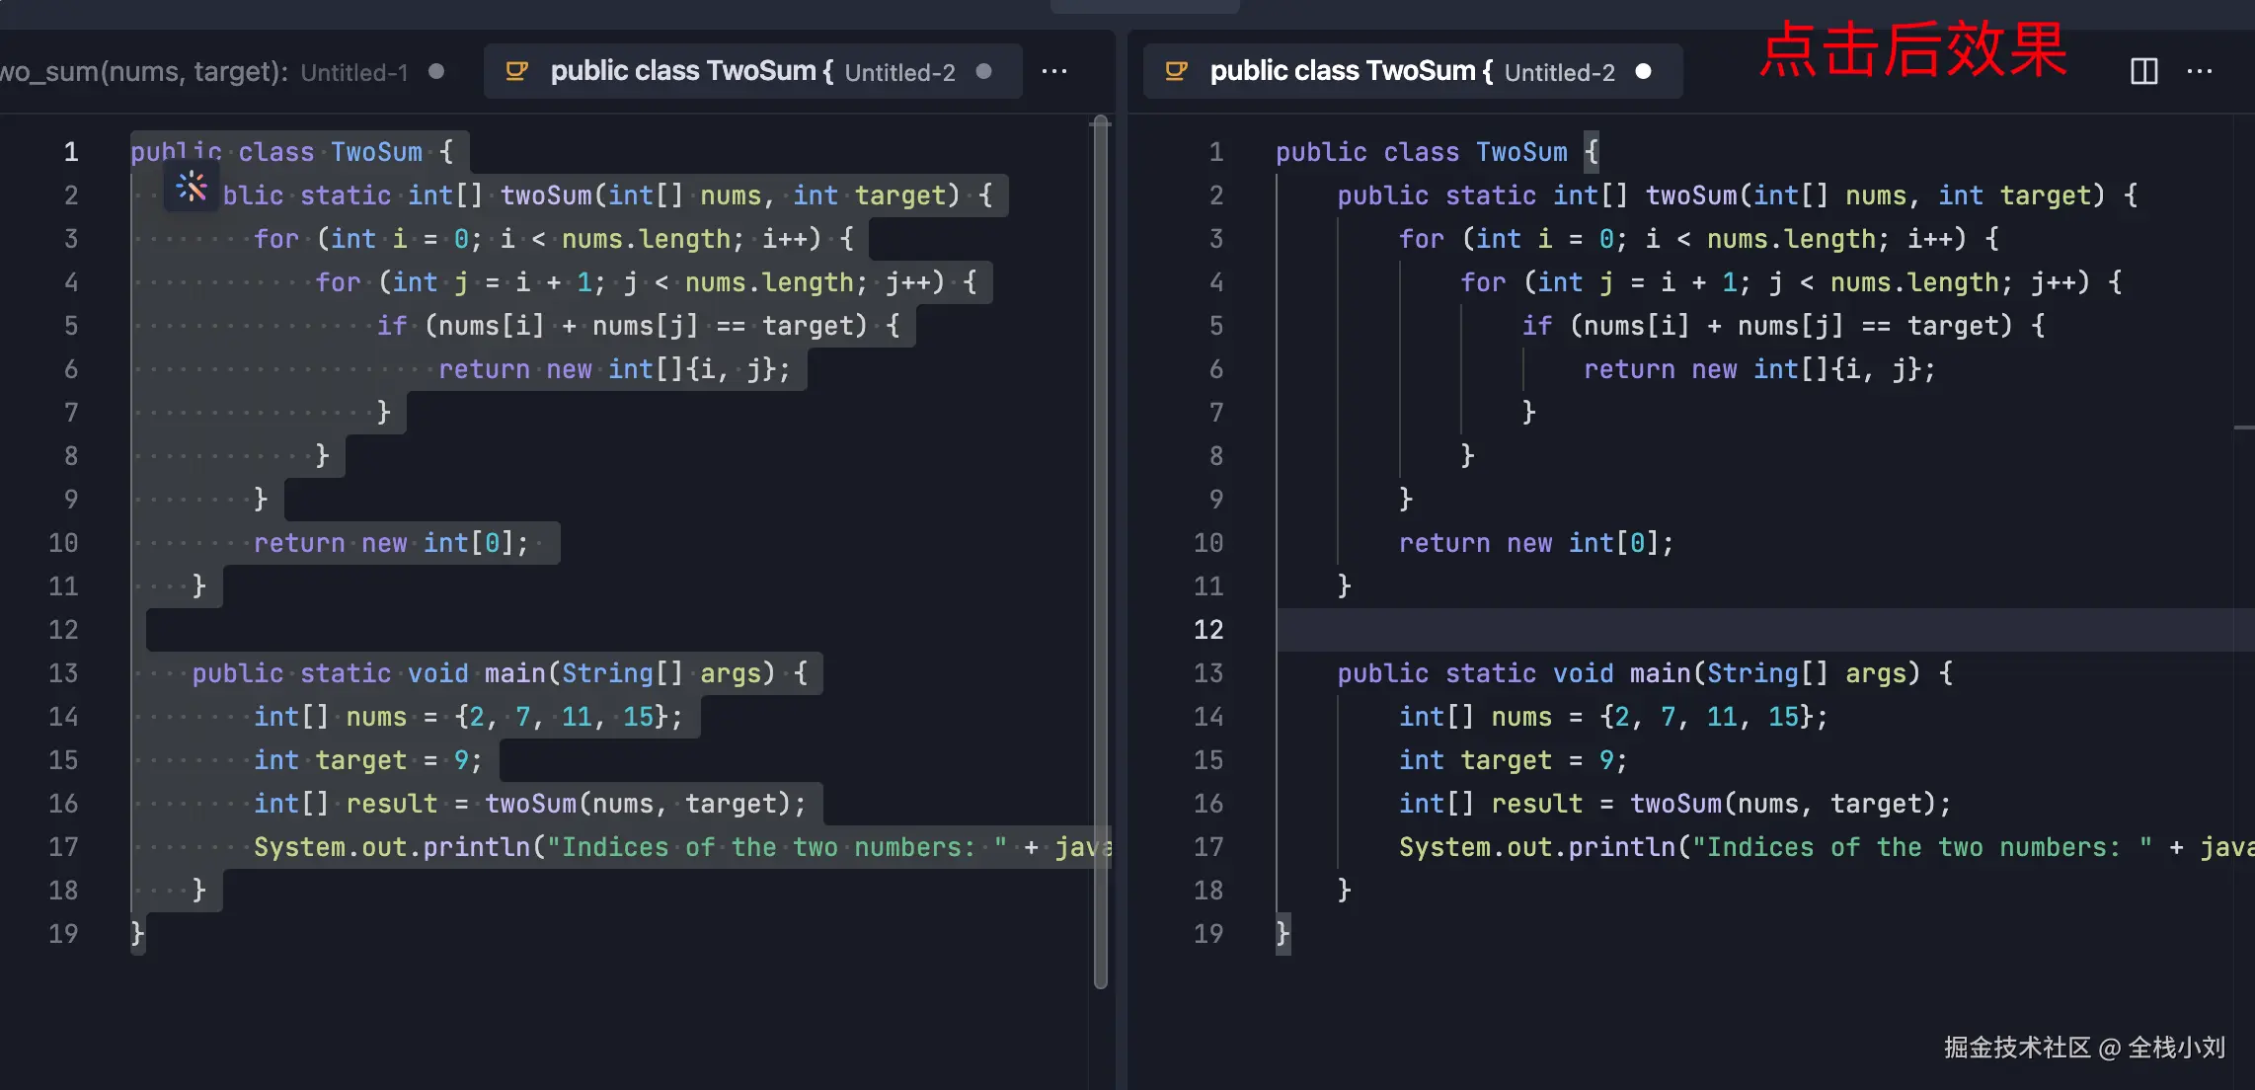This screenshot has height=1090, width=2255.
Task: Click twoSum method name in right editor
Action: pyautogui.click(x=1690, y=195)
